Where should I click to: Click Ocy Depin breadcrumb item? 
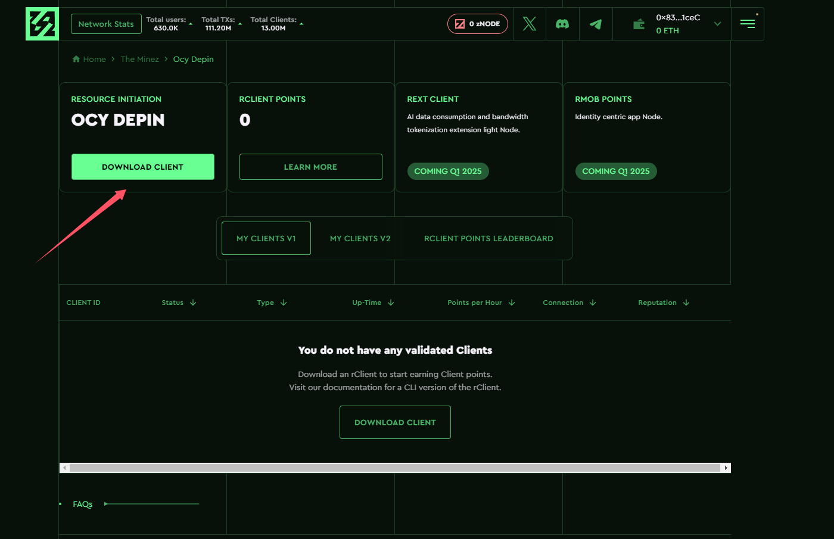click(193, 59)
